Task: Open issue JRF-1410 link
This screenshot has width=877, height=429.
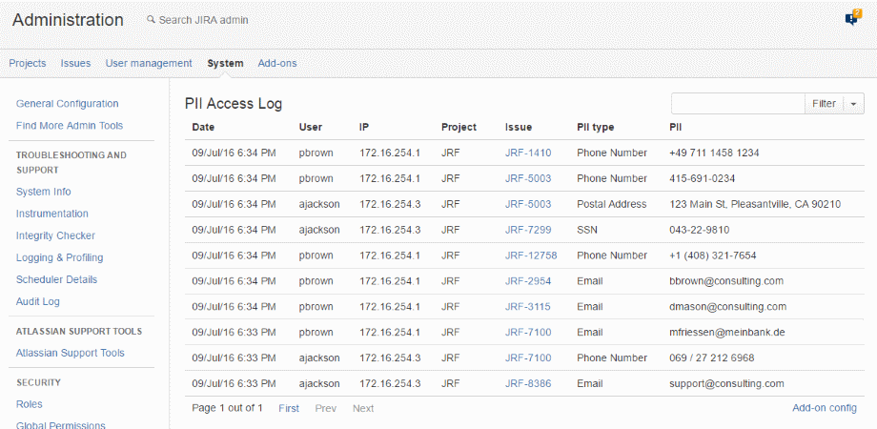Action: tap(528, 153)
